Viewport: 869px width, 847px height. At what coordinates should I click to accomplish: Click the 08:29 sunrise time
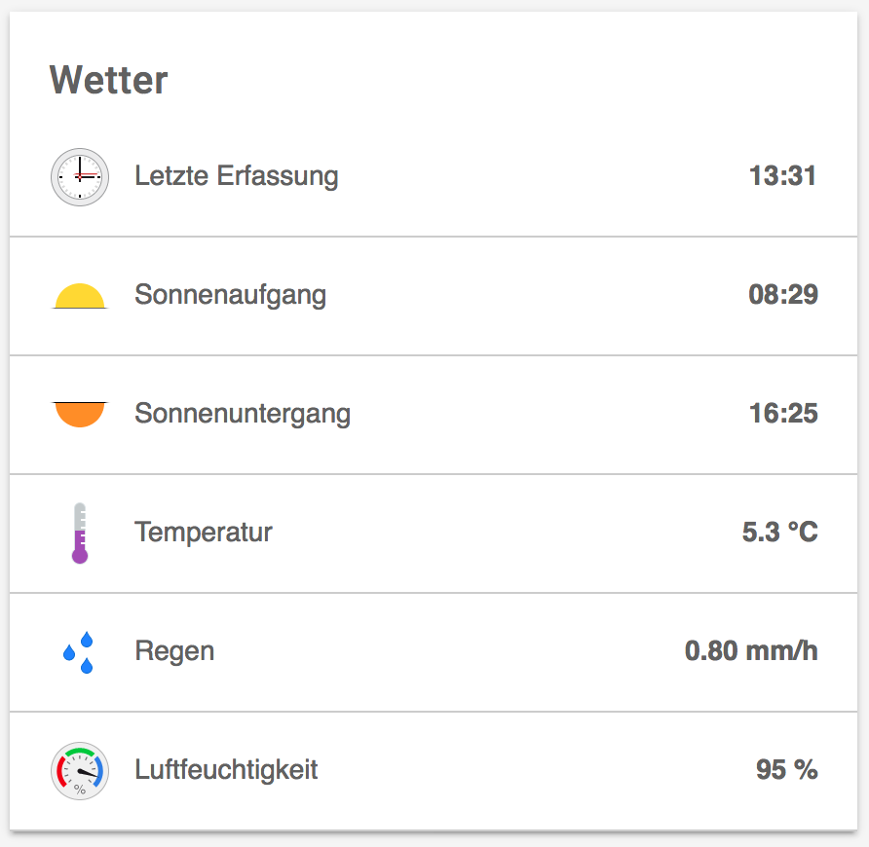[x=783, y=295]
